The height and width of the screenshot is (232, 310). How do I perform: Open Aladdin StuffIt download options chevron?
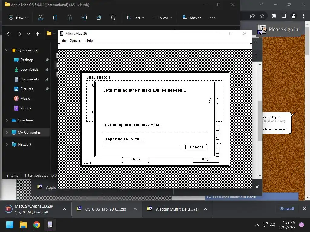pyautogui.click(x=206, y=209)
